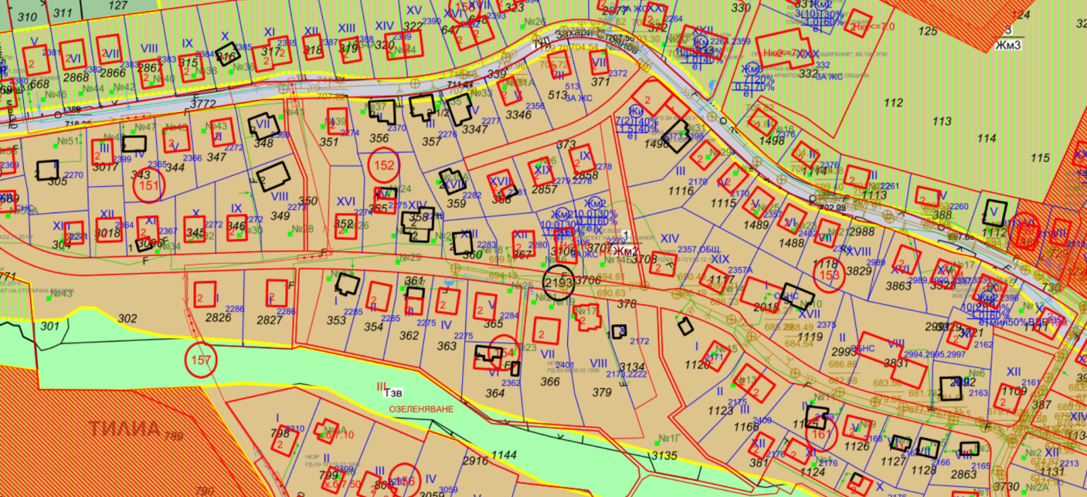Click parcel number 310
Viewport: 1087px width, 497px height.
[x=27, y=17]
